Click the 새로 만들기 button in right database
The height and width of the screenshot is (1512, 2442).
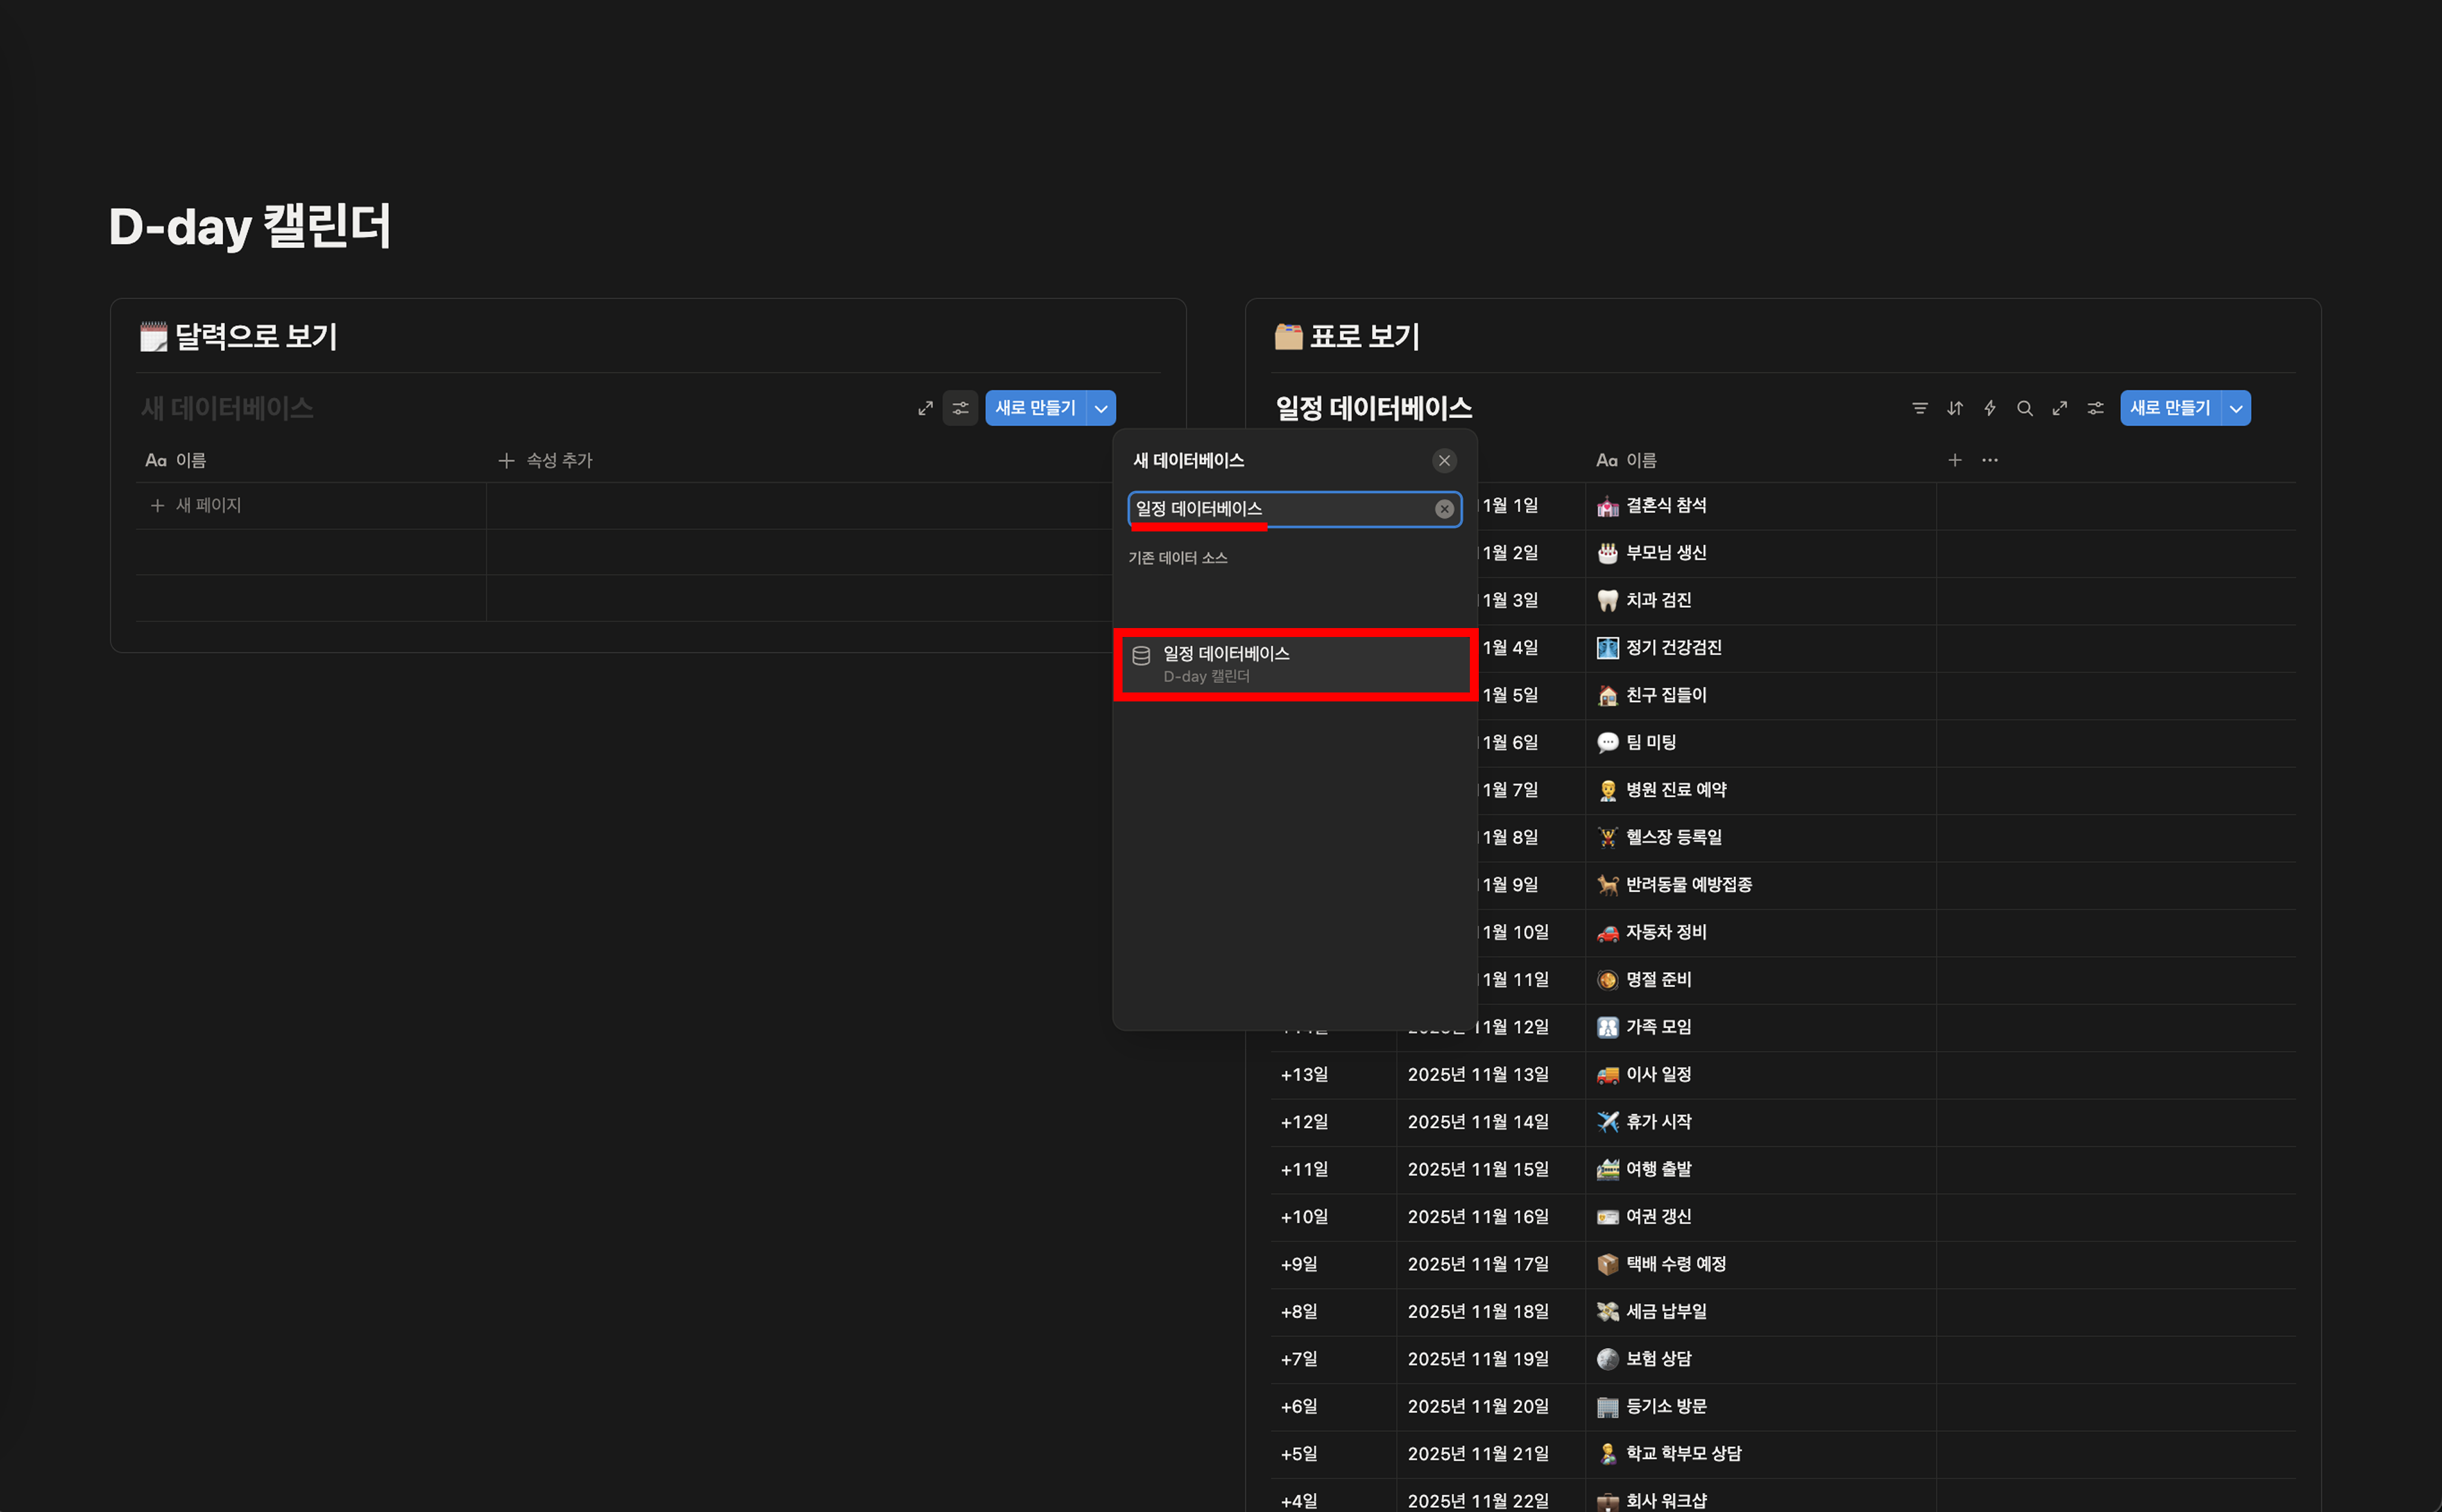point(2169,408)
